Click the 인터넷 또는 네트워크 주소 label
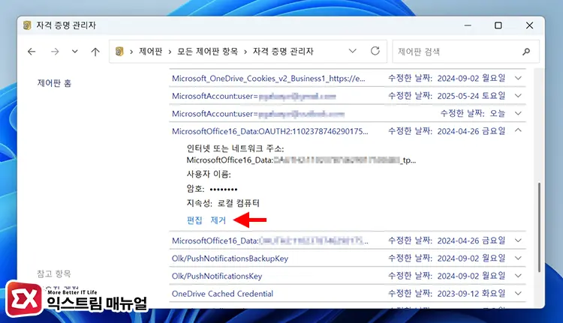The height and width of the screenshot is (323, 563). point(235,148)
